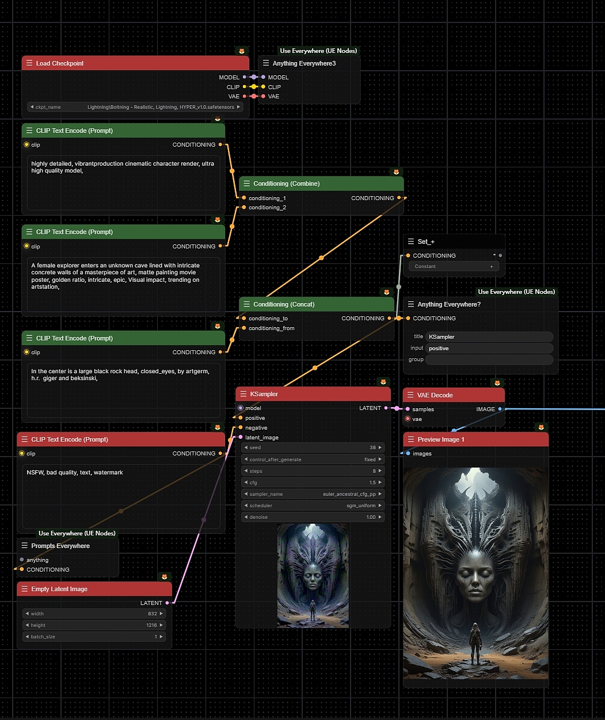This screenshot has width=605, height=720.
Task: Open the Load Checkpoint node menu icon
Action: (x=29, y=63)
